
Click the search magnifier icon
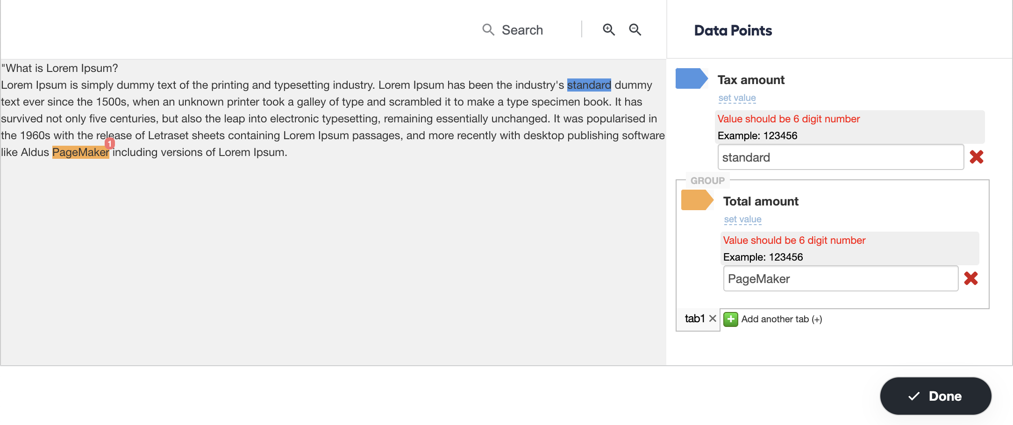tap(488, 30)
